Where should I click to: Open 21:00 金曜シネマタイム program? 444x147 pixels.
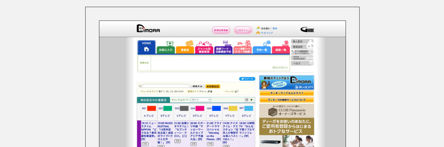click(x=182, y=129)
